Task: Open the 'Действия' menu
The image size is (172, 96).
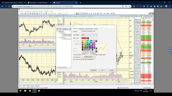Action: 35,11
